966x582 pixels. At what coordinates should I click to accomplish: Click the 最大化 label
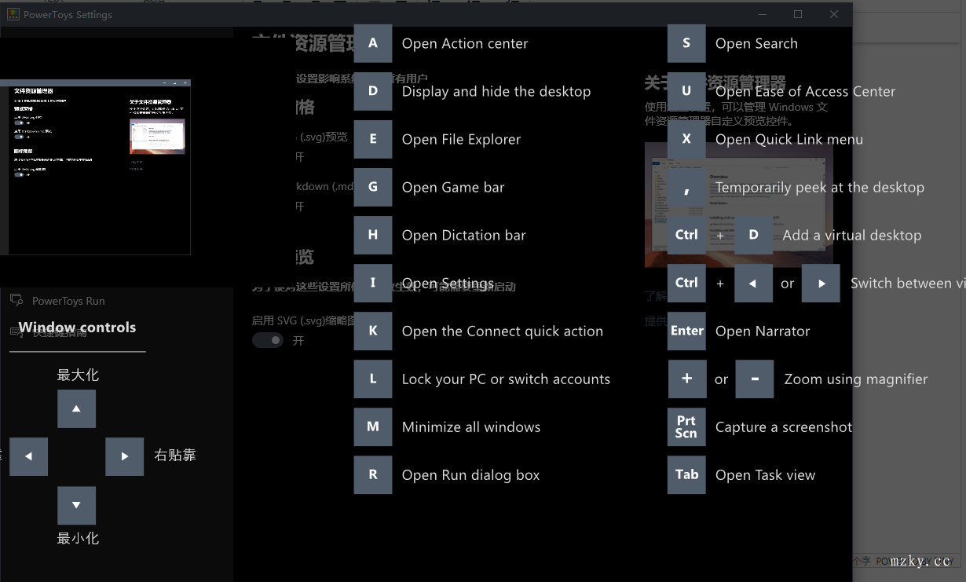(78, 375)
